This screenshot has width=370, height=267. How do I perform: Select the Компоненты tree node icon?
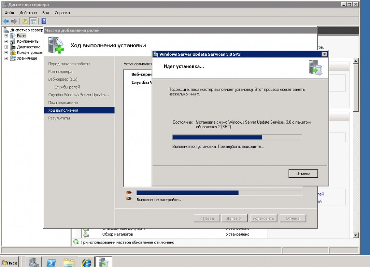click(x=13, y=41)
